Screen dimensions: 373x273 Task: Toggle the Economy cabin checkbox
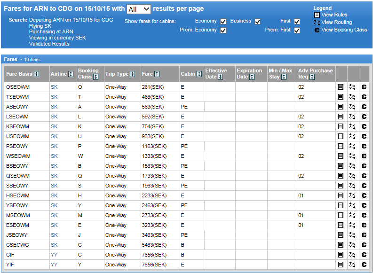coord(223,22)
